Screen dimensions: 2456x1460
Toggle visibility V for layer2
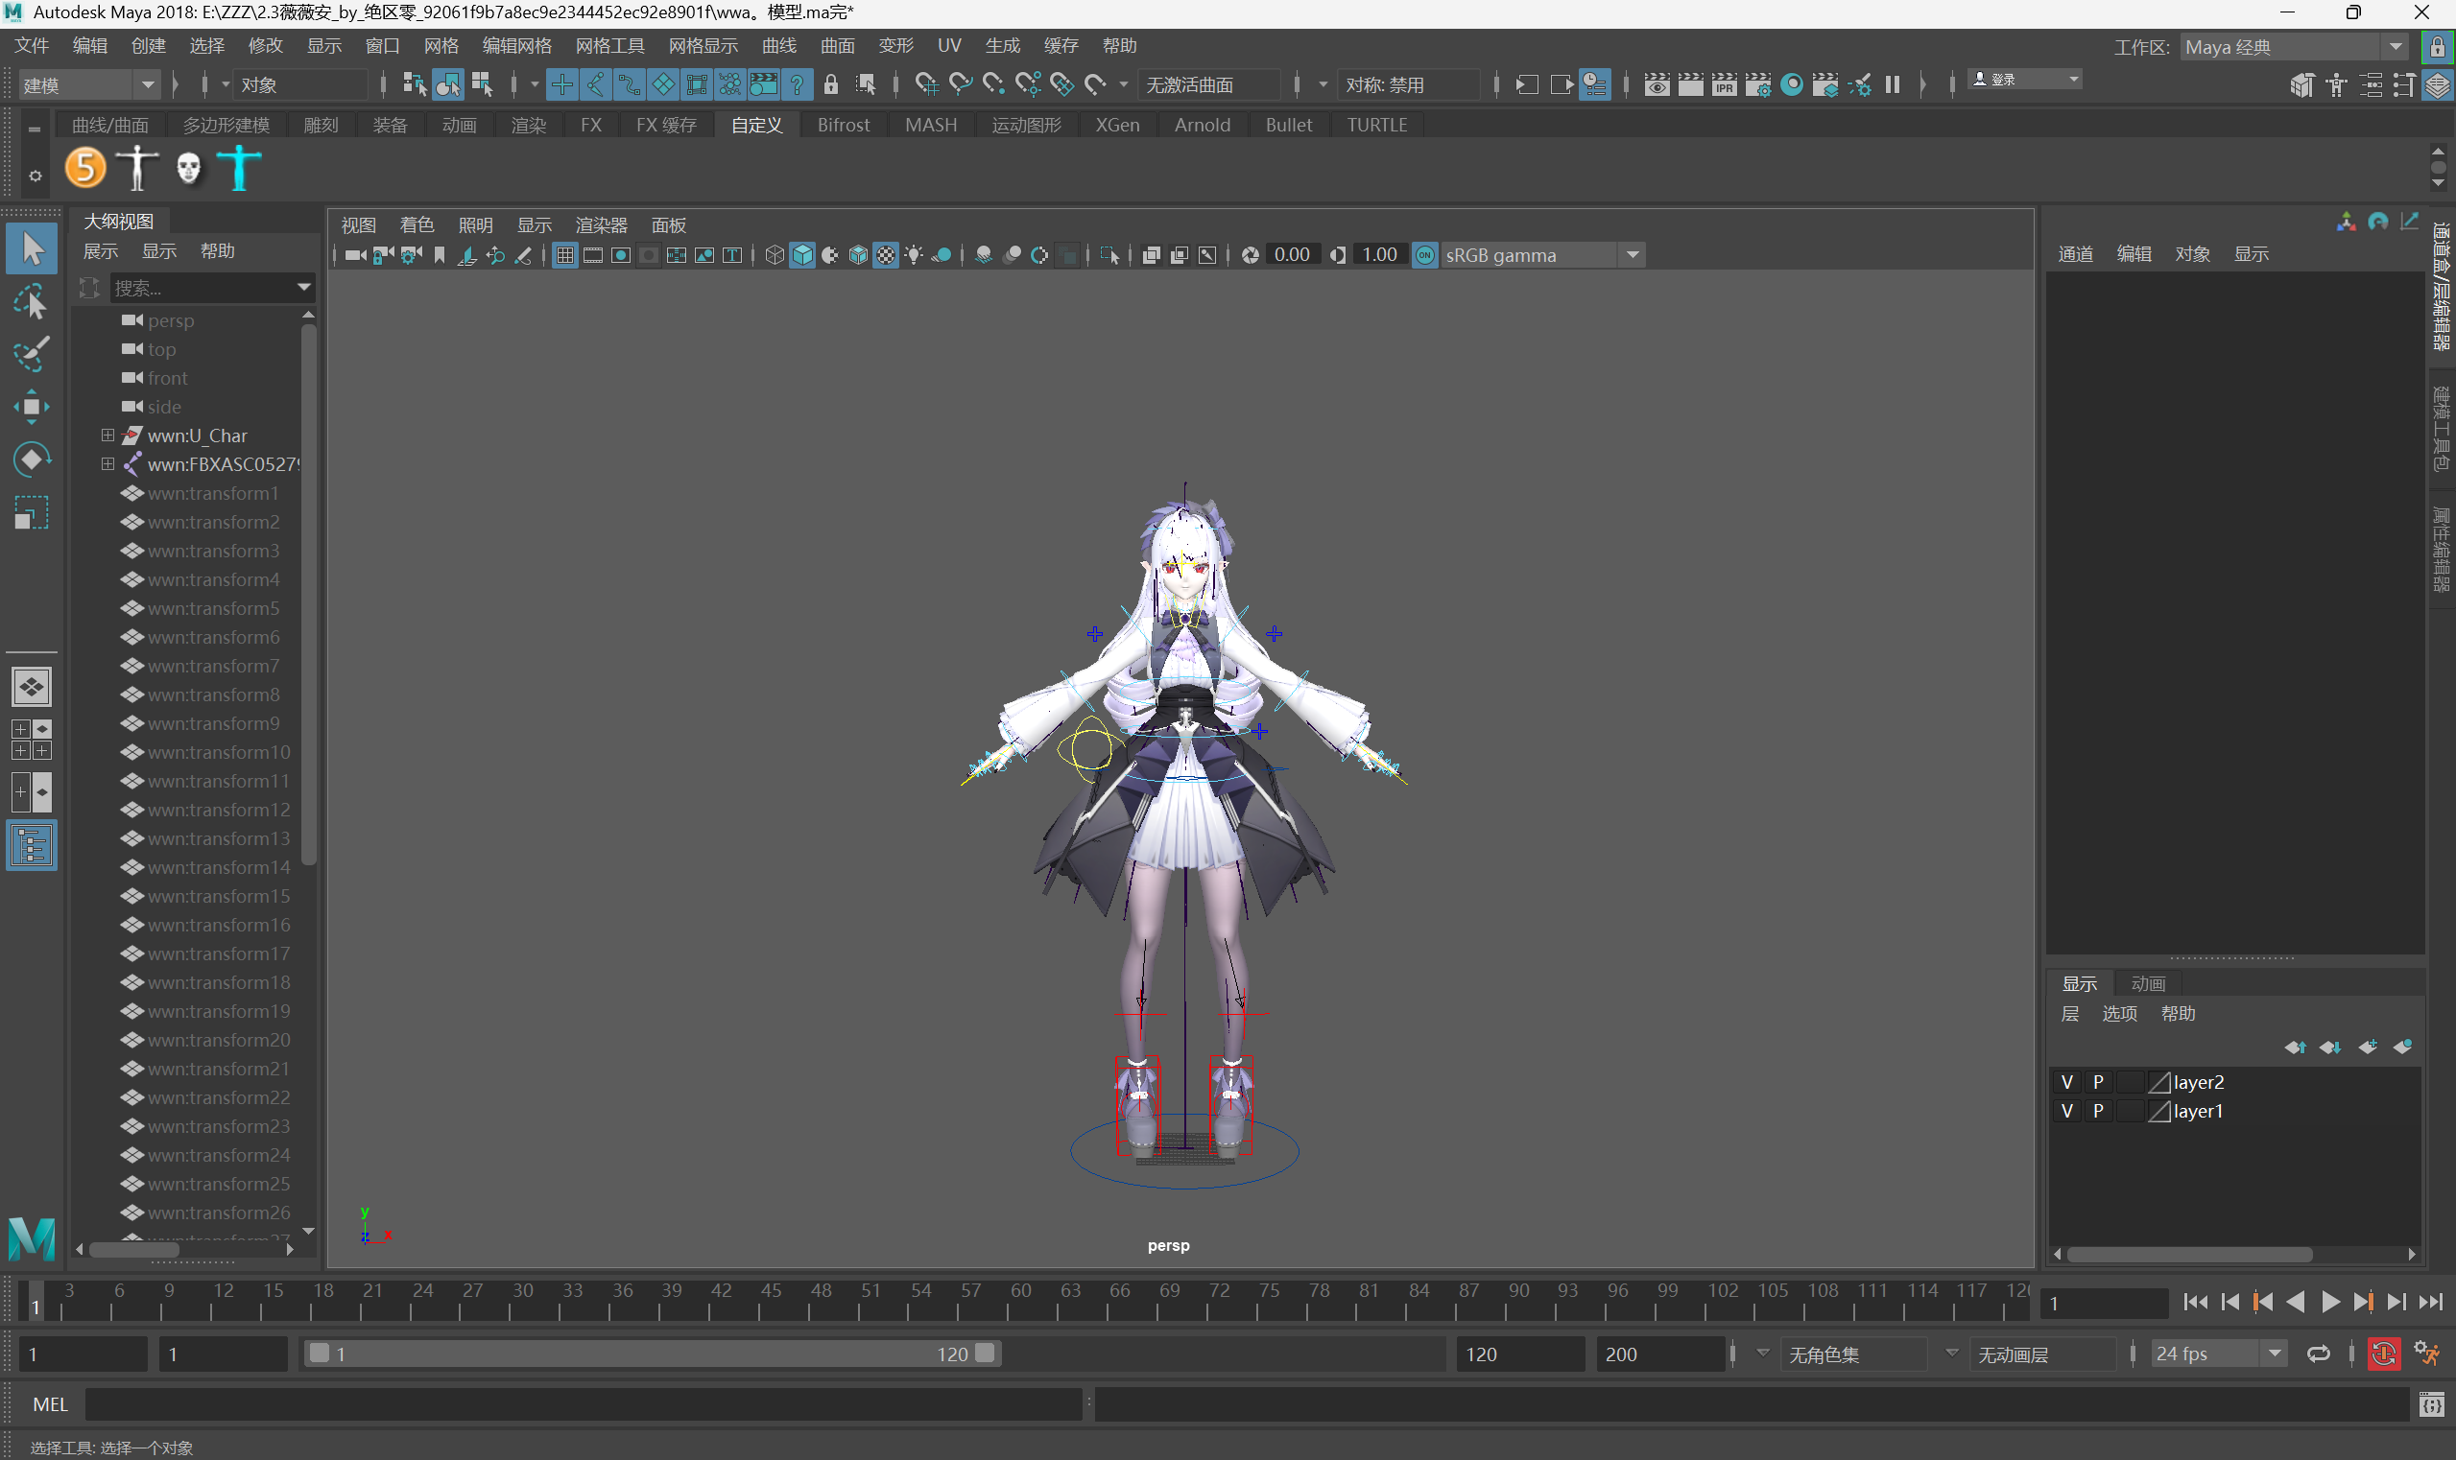[2066, 1082]
